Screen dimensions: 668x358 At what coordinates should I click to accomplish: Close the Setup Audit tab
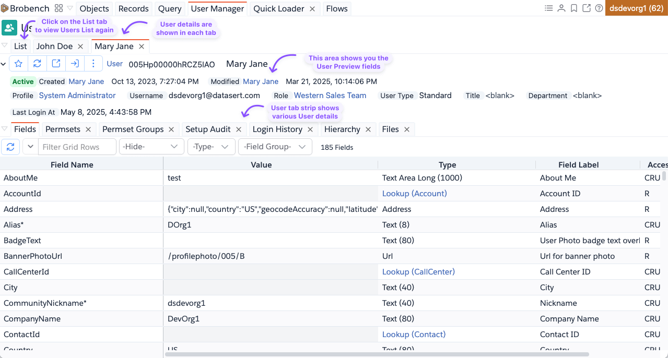pyautogui.click(x=239, y=129)
